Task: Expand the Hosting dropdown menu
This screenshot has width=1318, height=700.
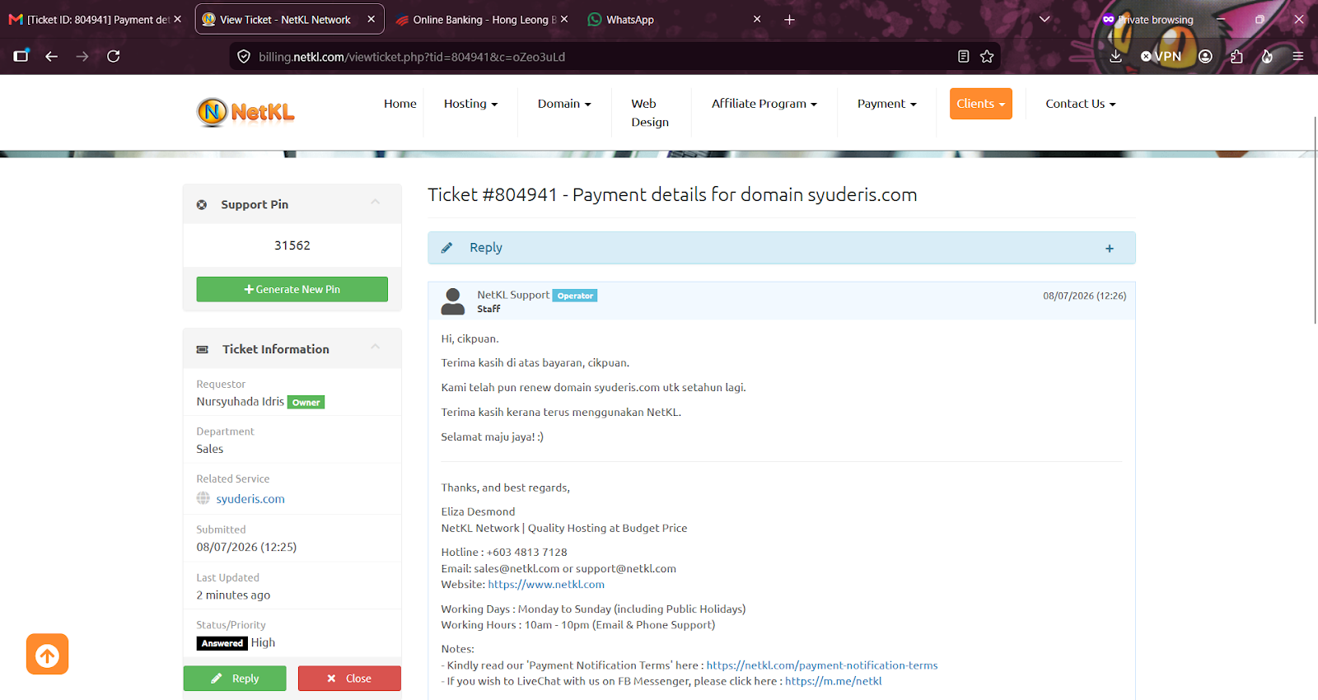Action: (x=471, y=104)
